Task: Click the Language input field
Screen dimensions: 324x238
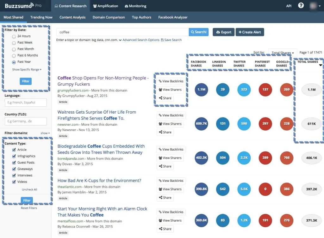Action: (x=26, y=103)
